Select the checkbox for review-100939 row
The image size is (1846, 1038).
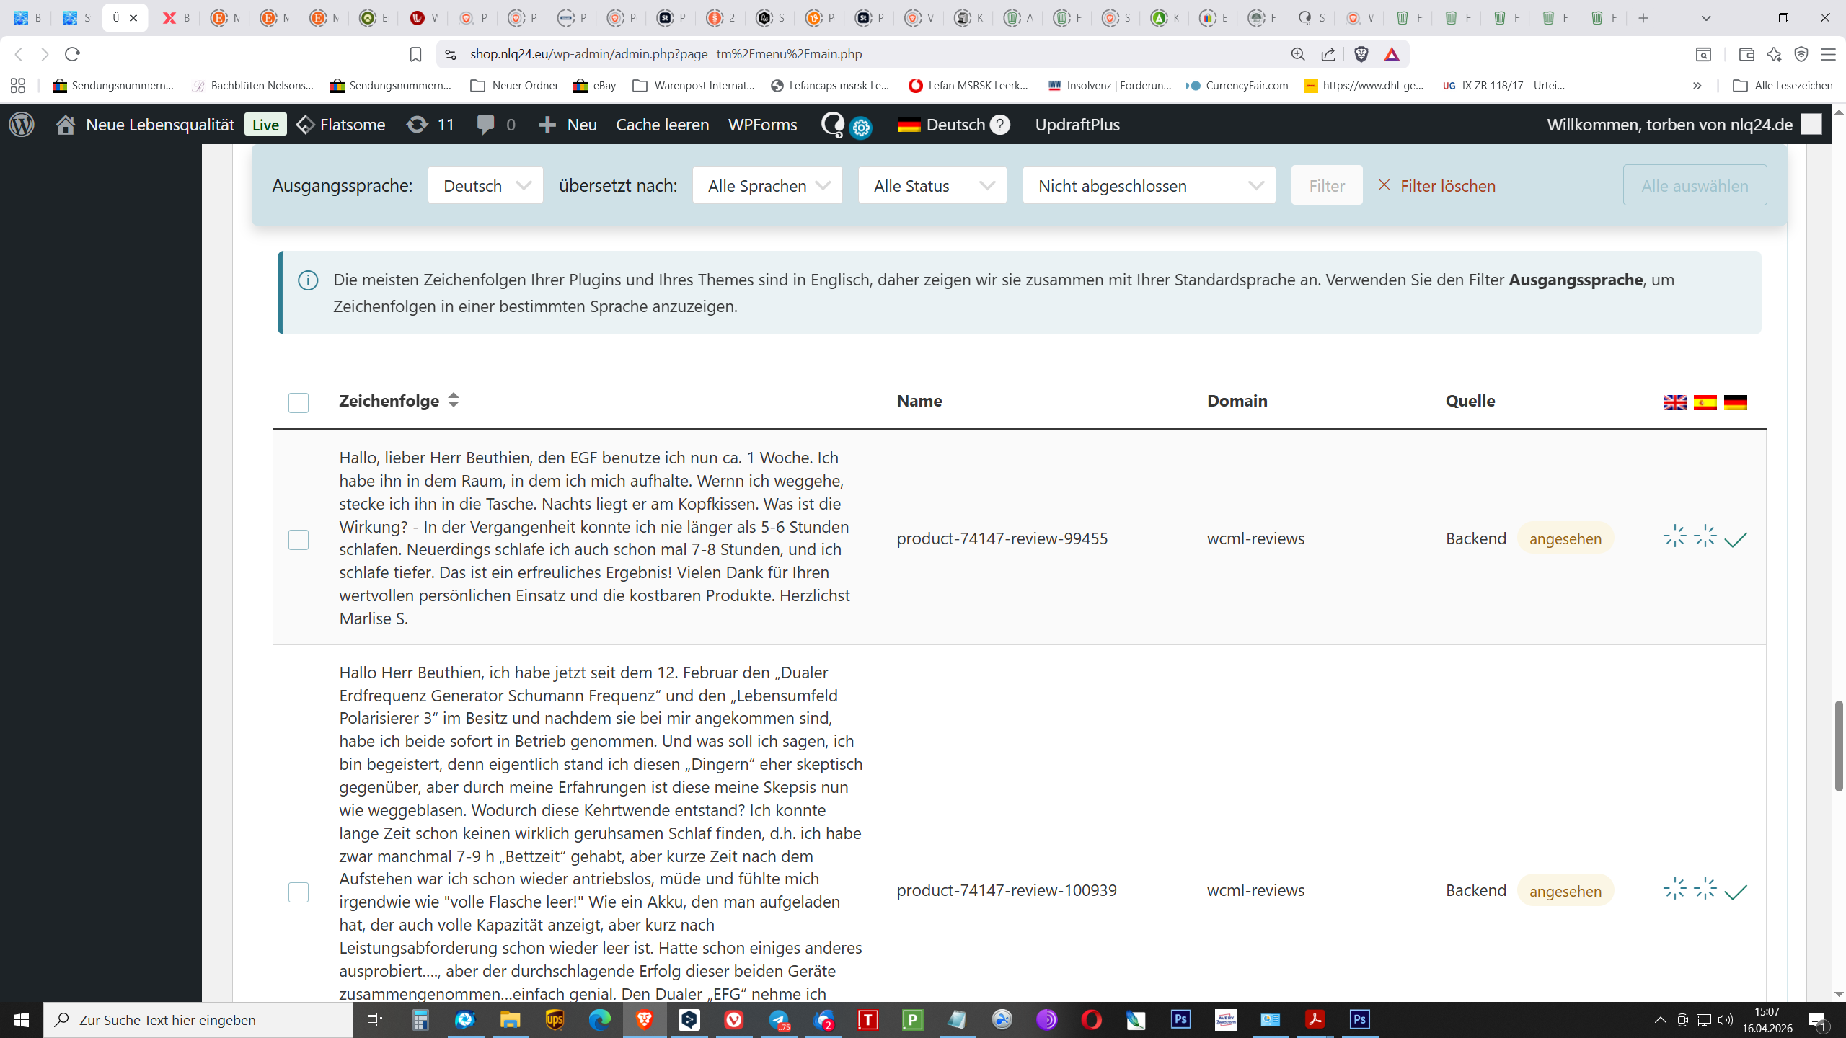[x=299, y=892]
